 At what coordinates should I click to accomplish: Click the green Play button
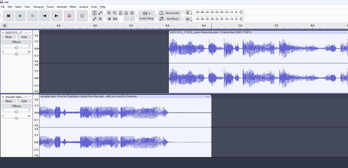20,16
